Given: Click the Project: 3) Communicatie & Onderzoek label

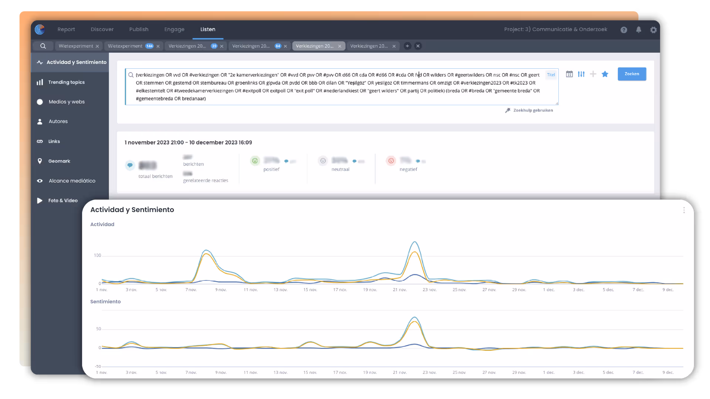Looking at the screenshot, I should click(555, 29).
